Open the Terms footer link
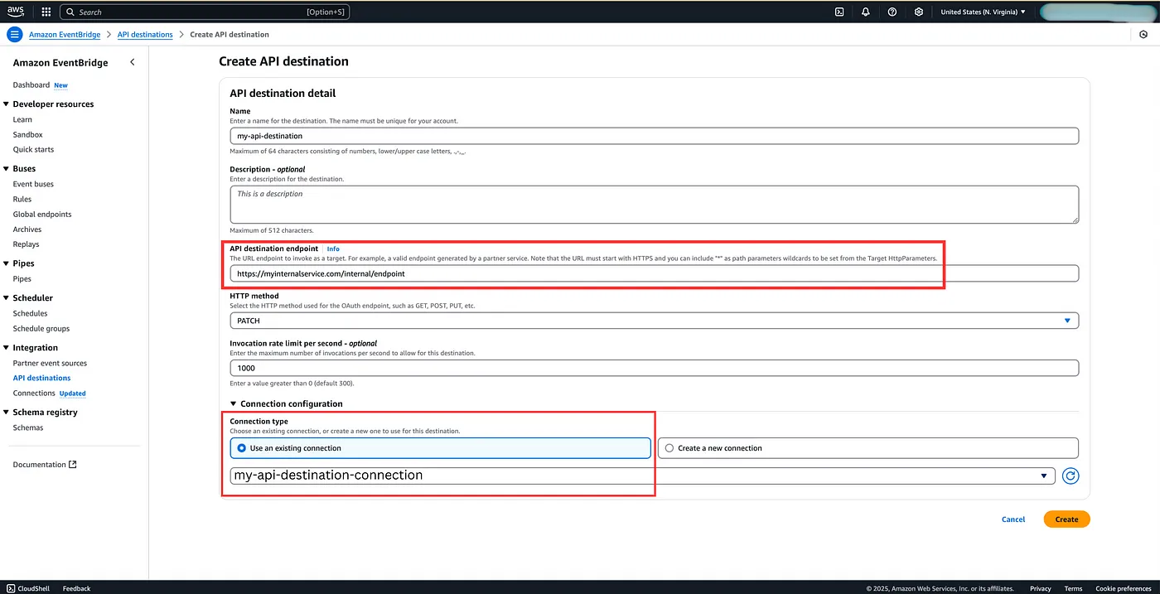This screenshot has width=1160, height=594. coord(1073,588)
